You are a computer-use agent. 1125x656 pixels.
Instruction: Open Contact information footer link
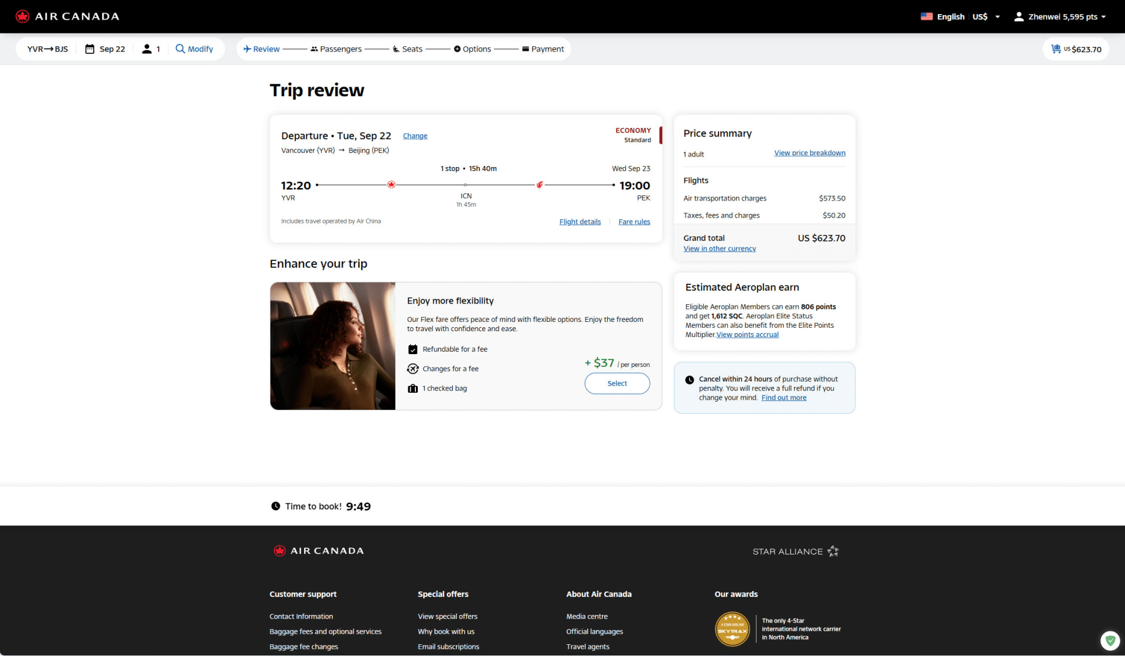[x=301, y=617]
